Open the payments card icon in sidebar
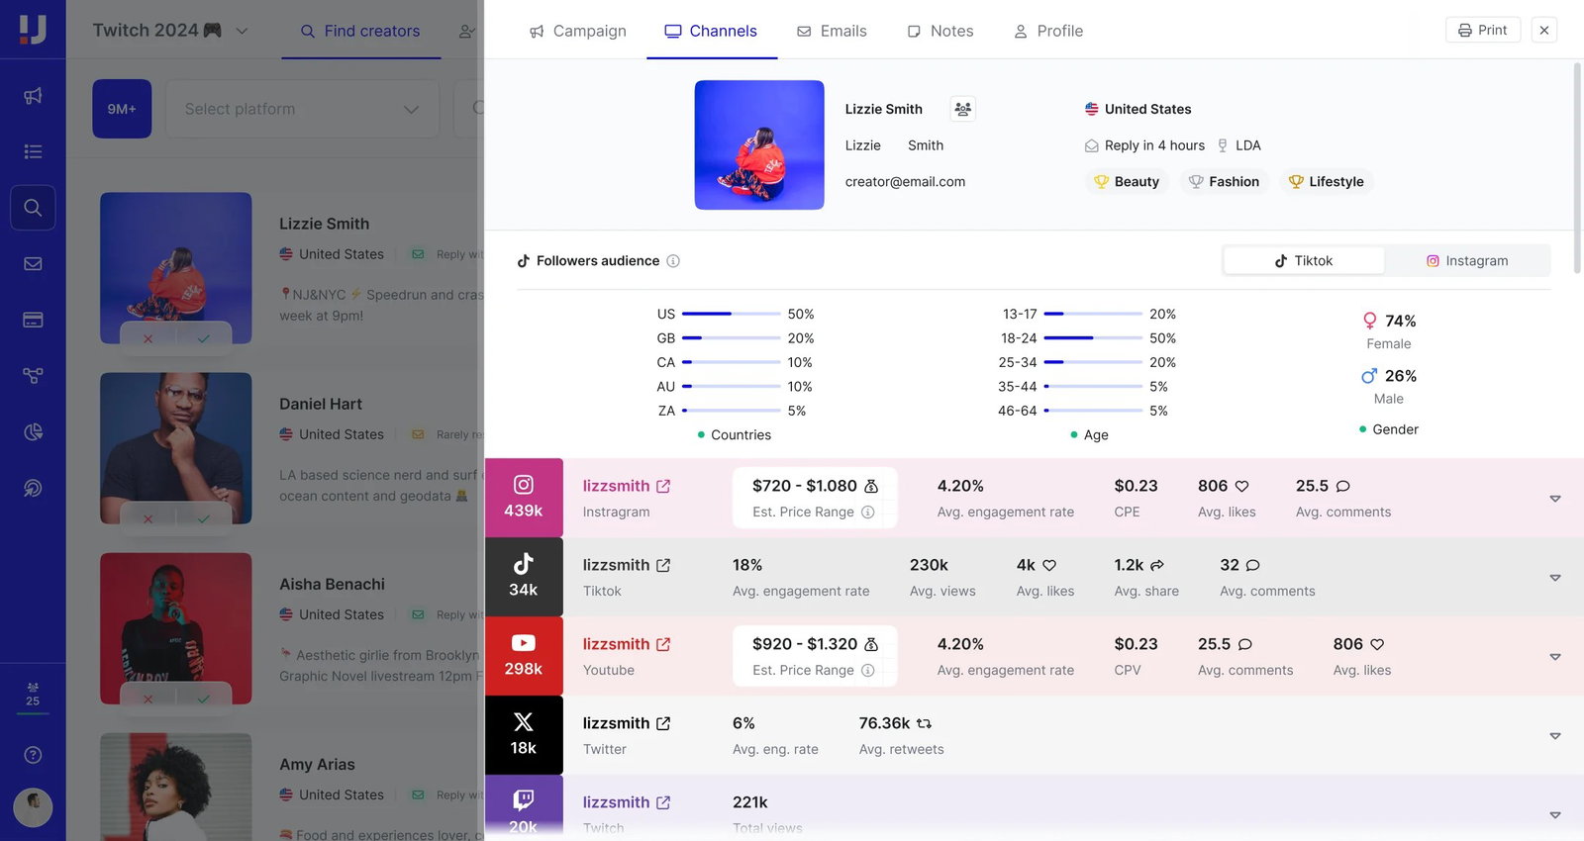The height and width of the screenshot is (841, 1584). [33, 320]
